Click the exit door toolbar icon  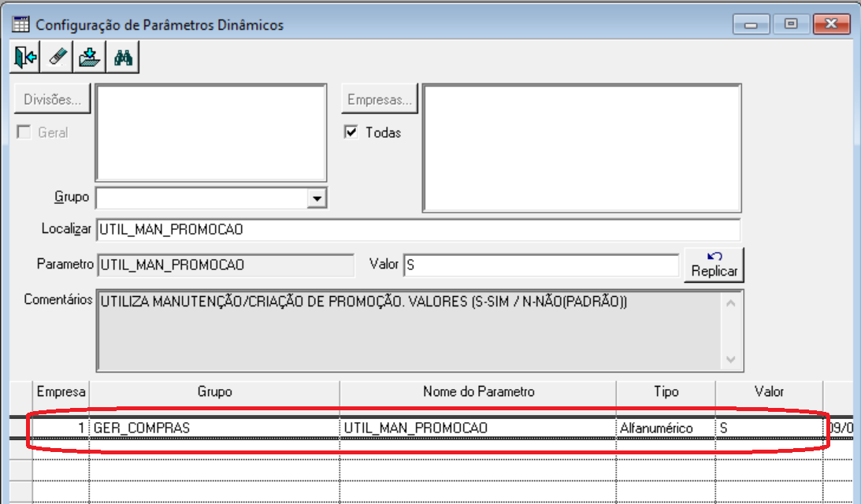coord(24,57)
